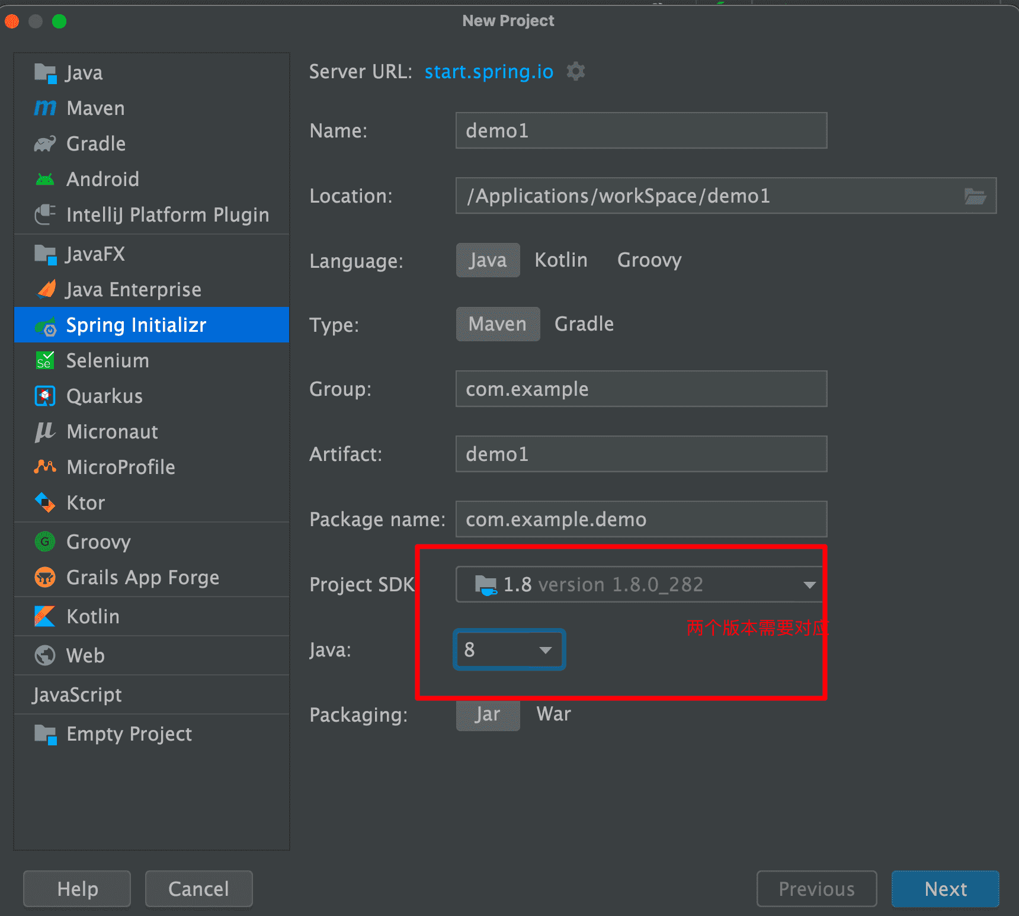The height and width of the screenshot is (916, 1019).
Task: Select IntelliJ Platform Plugin entry
Action: click(x=152, y=214)
